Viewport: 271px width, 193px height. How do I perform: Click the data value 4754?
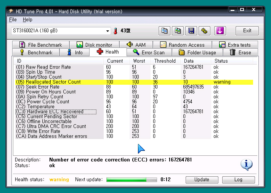(188, 102)
